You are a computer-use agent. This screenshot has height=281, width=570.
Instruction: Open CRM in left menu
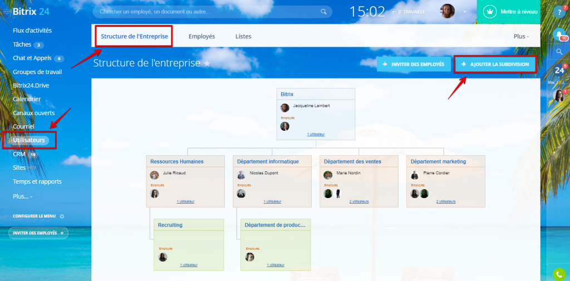pyautogui.click(x=19, y=154)
